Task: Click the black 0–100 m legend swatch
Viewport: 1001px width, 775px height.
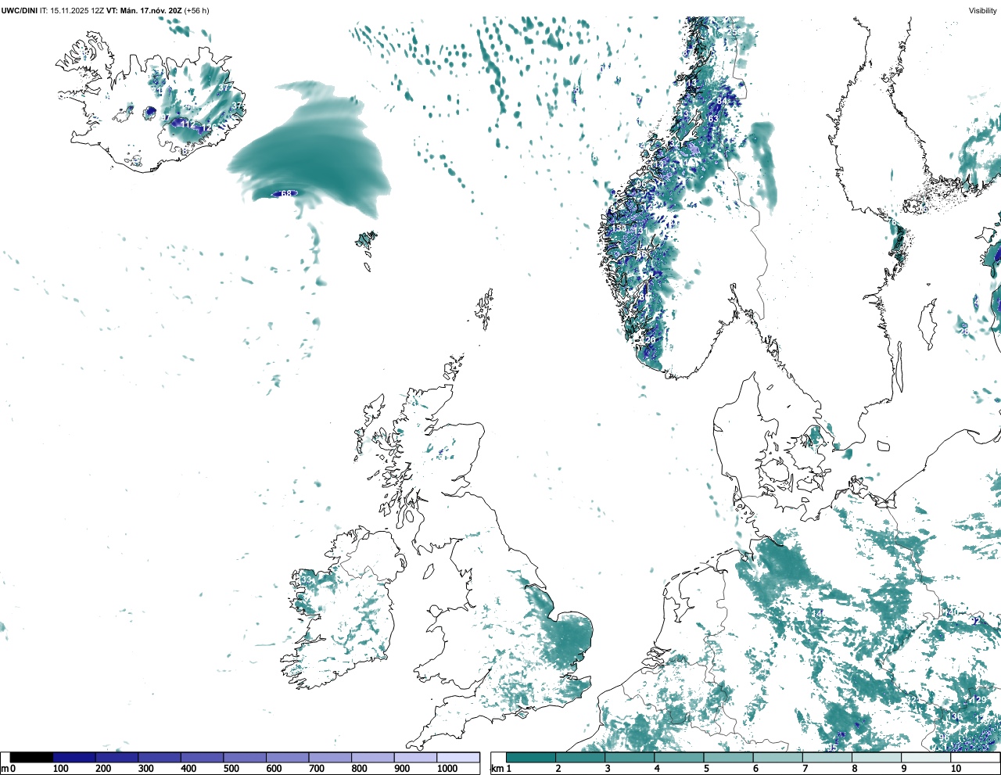Action: pyautogui.click(x=32, y=758)
